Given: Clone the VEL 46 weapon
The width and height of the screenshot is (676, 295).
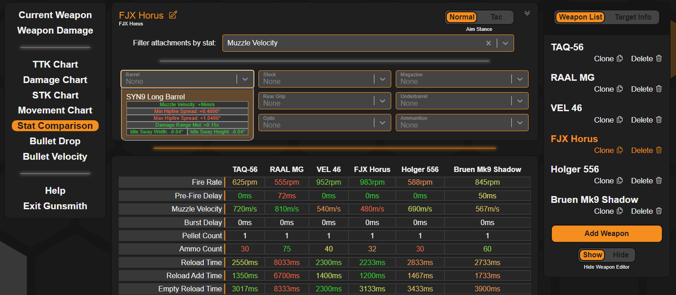Looking at the screenshot, I should pos(608,120).
